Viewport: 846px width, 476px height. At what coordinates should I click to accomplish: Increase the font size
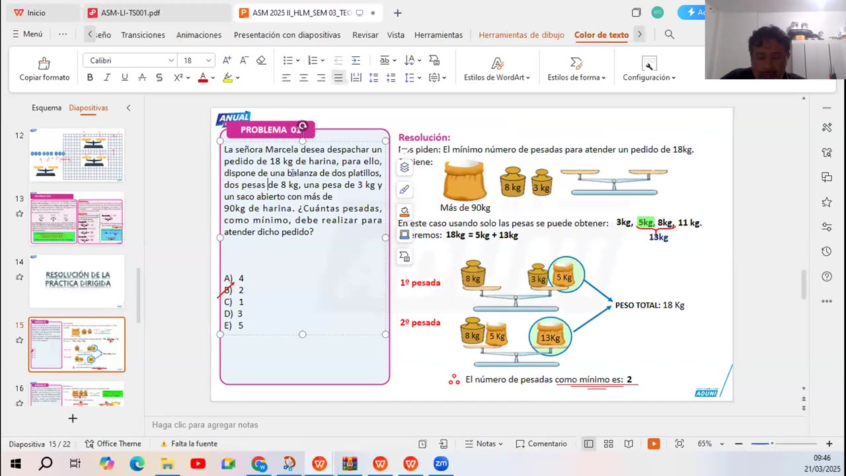pyautogui.click(x=227, y=60)
